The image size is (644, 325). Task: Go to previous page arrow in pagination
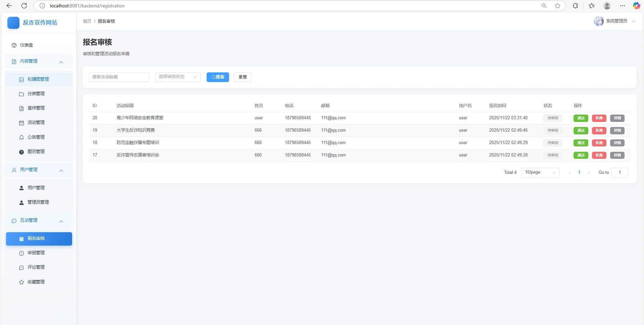[x=570, y=173]
